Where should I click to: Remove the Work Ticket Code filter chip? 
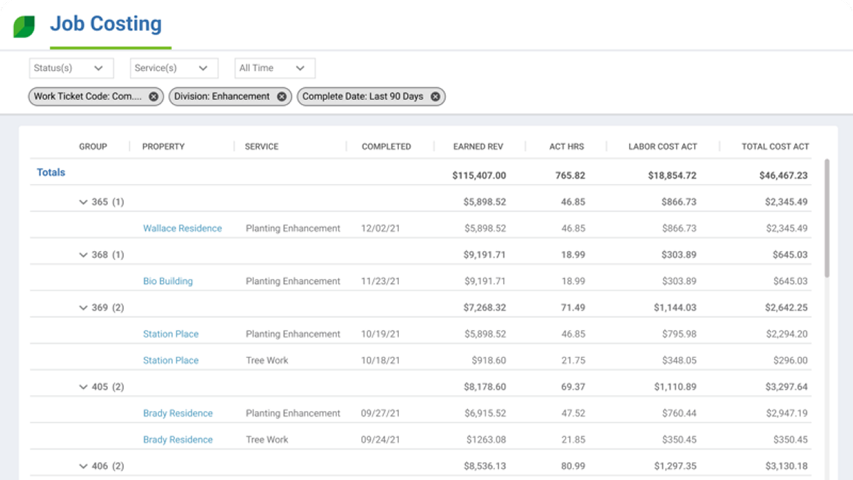pos(153,97)
